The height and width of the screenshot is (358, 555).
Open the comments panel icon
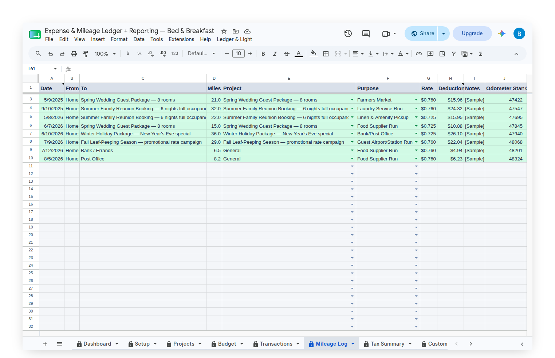coord(366,33)
